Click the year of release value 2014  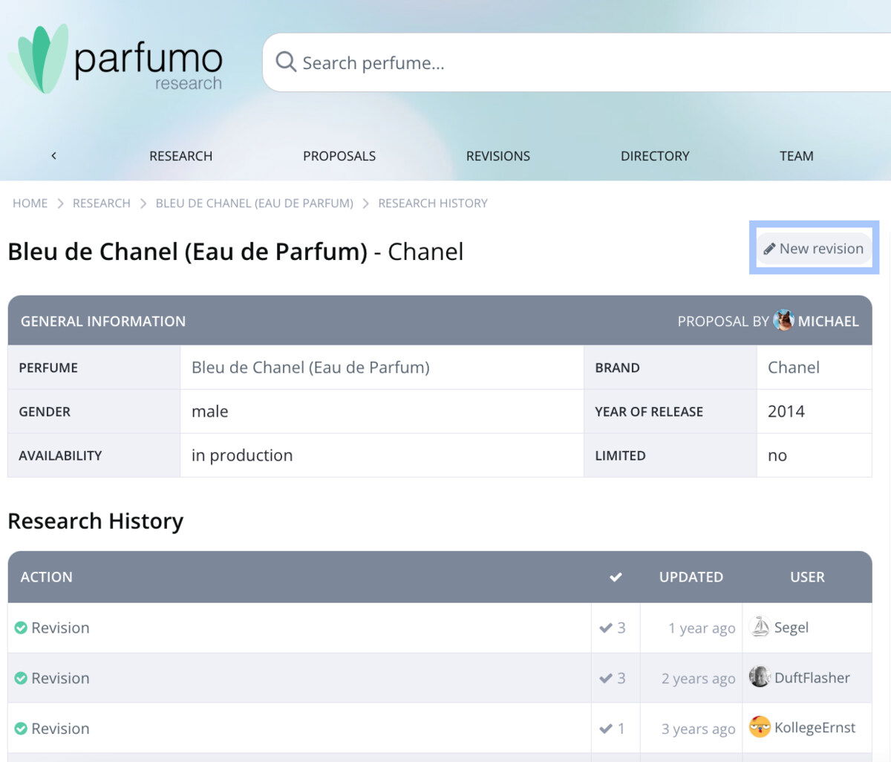[x=786, y=411]
